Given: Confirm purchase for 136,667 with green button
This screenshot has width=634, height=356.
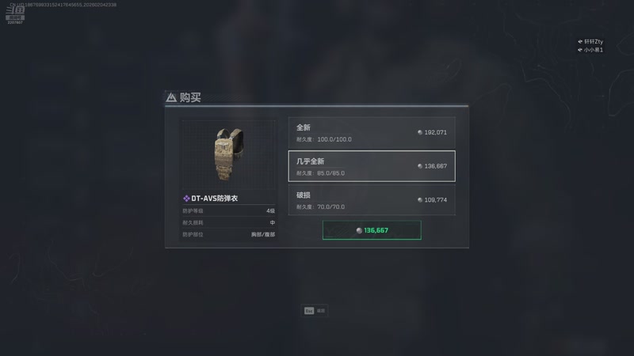Looking at the screenshot, I should [x=372, y=230].
